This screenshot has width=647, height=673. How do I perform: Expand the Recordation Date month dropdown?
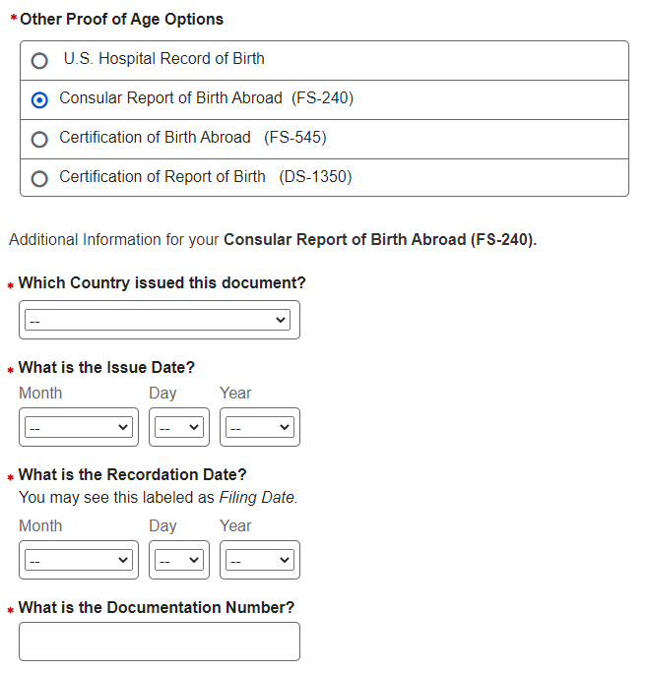[x=79, y=560]
